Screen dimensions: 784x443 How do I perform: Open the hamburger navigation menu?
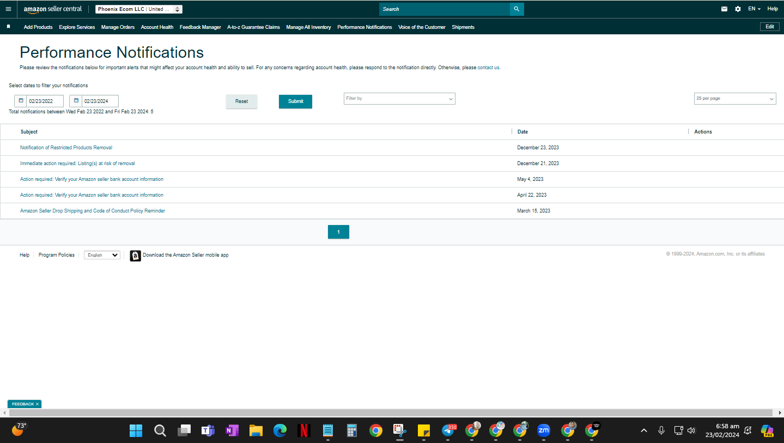click(8, 9)
